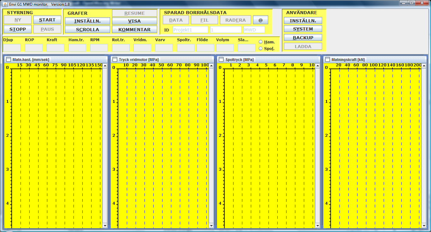This screenshot has width=431, height=232.
Task: Open the Matn.hast. graph window icon
Action: point(9,59)
